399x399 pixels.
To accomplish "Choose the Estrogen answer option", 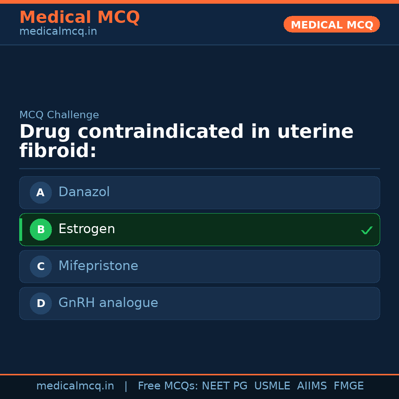I will (x=199, y=229).
